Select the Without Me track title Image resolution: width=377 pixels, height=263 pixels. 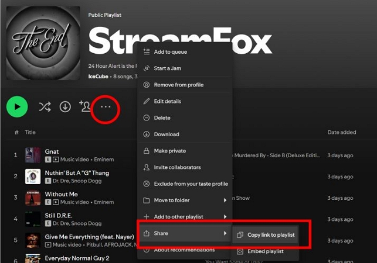[62, 194]
